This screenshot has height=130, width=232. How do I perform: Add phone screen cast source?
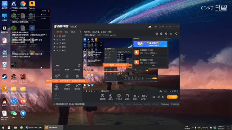(119, 97)
